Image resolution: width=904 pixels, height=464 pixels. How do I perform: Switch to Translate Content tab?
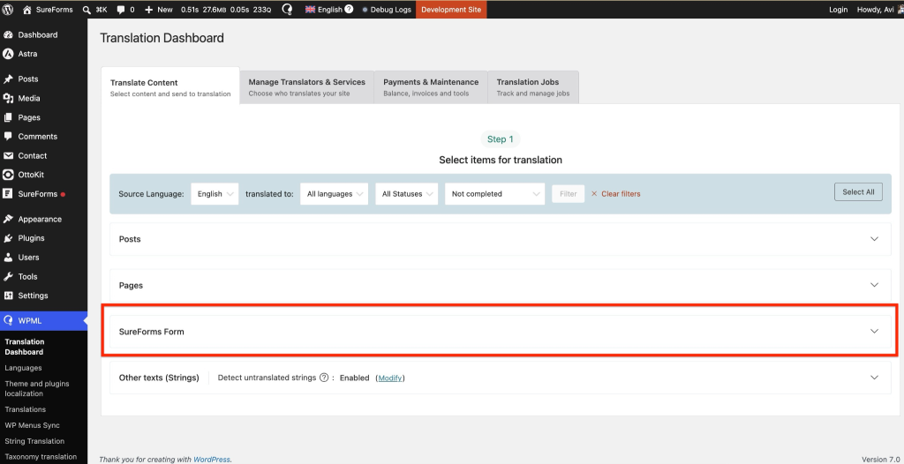pyautogui.click(x=170, y=87)
